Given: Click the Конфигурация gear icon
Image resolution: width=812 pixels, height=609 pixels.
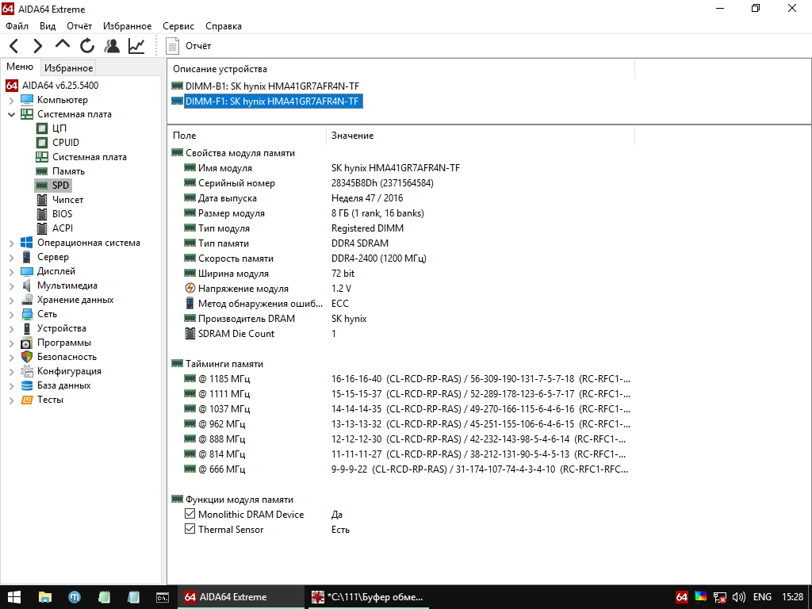Looking at the screenshot, I should pyautogui.click(x=27, y=371).
